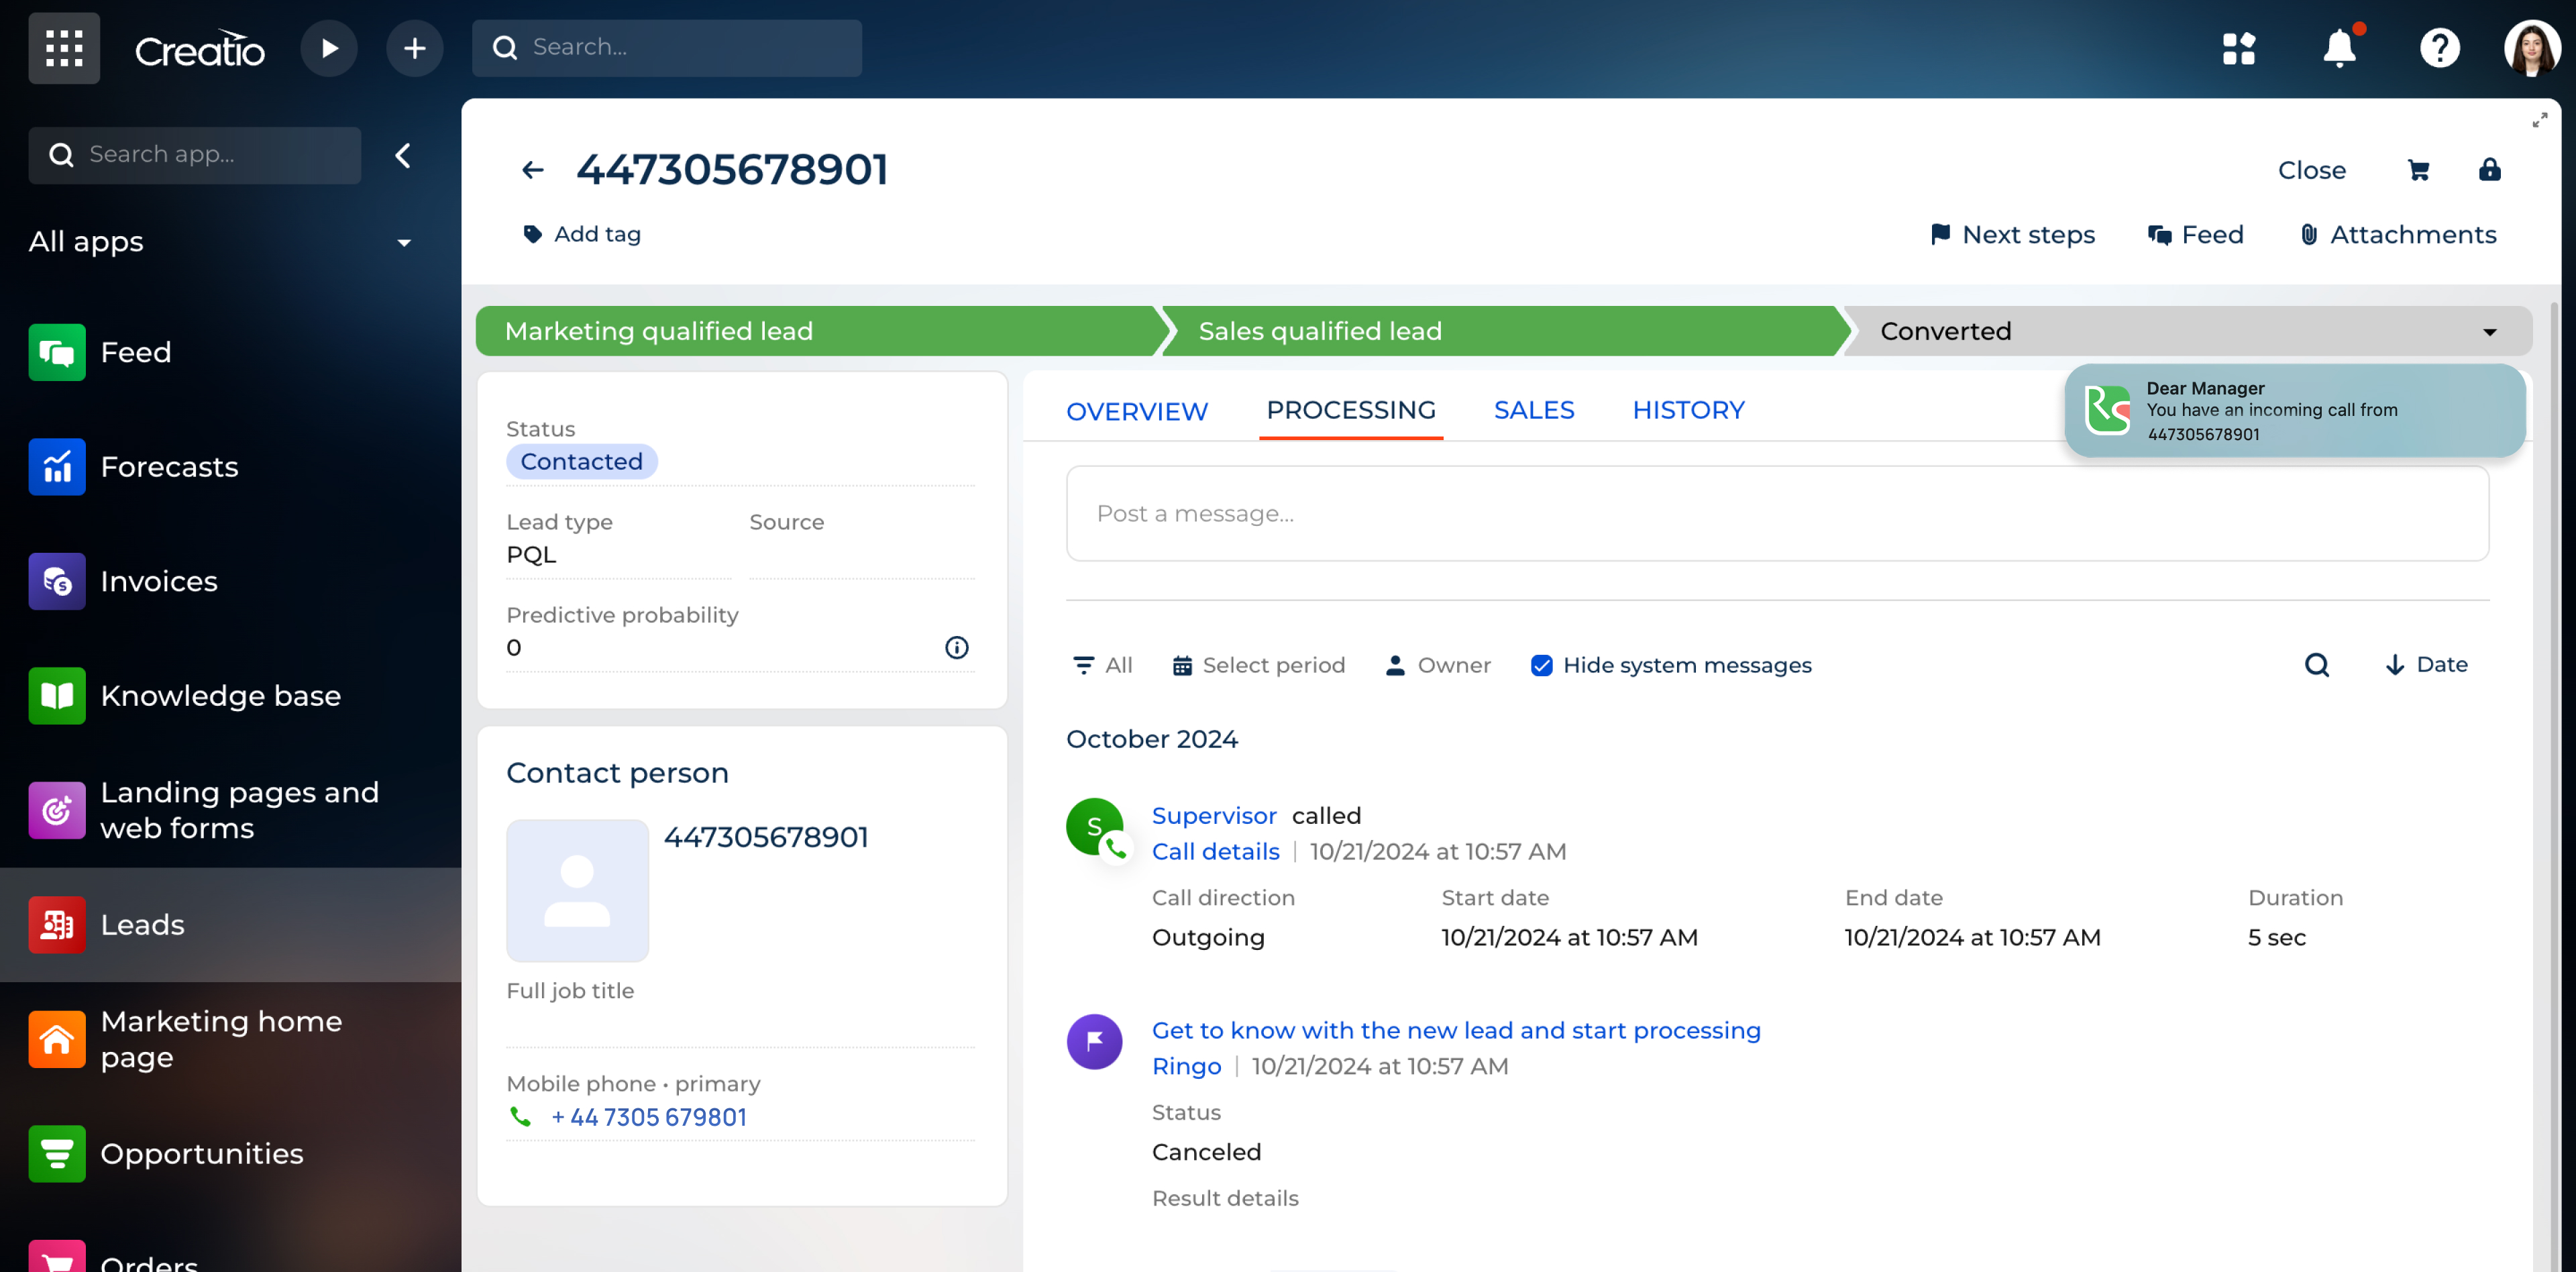Click the timeline search magnifier icon
The width and height of the screenshot is (2576, 1272).
point(2316,665)
